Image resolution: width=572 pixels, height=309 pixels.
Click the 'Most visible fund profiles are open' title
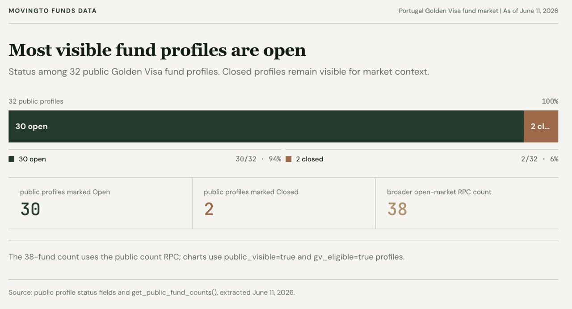157,50
